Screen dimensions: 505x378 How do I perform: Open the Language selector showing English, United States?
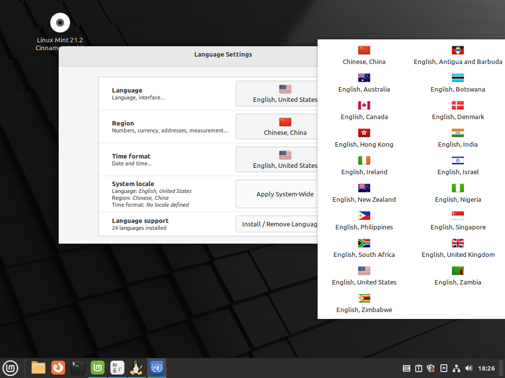click(x=284, y=94)
